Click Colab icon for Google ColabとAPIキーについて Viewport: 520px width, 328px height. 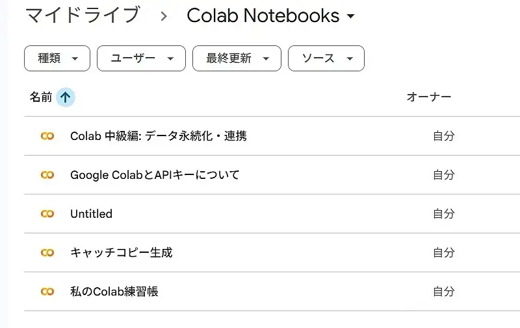47,175
